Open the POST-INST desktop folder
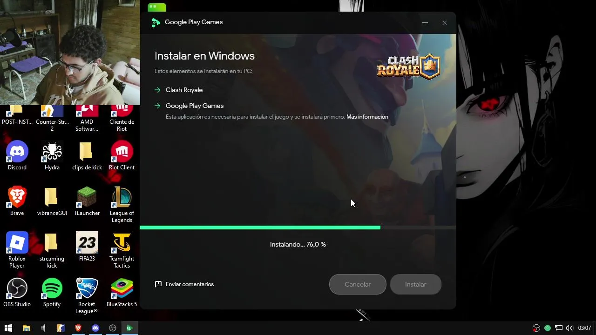The height and width of the screenshot is (335, 596). click(17, 115)
